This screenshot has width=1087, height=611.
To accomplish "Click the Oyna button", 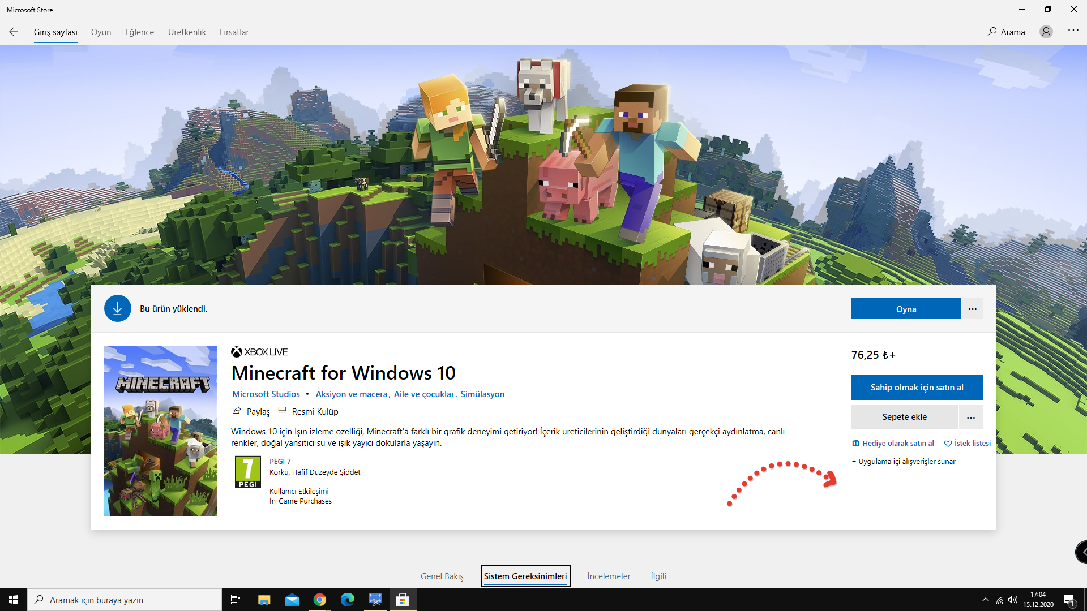I will 906,309.
